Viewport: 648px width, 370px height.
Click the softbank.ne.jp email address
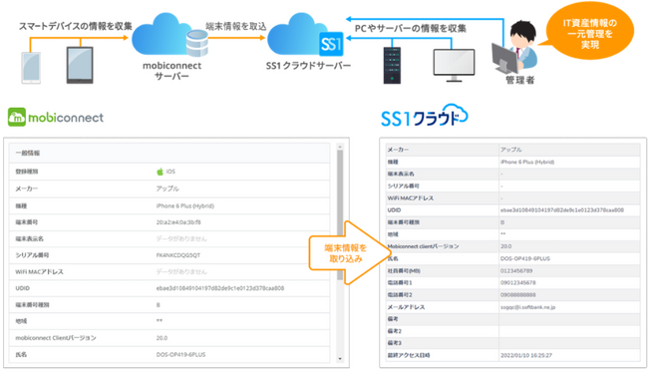pos(527,307)
